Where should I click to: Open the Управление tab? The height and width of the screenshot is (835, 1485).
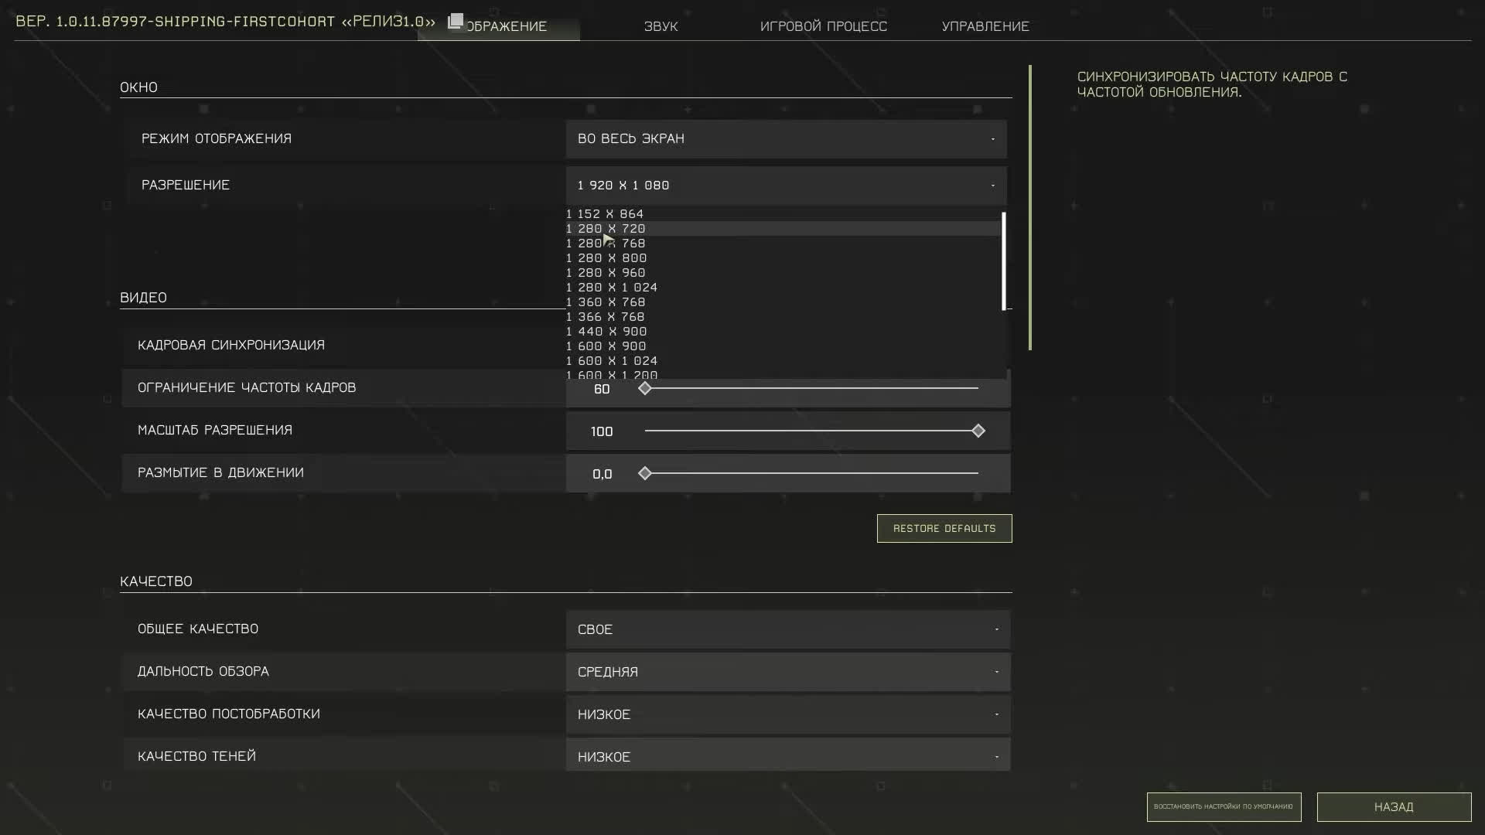pos(985,26)
